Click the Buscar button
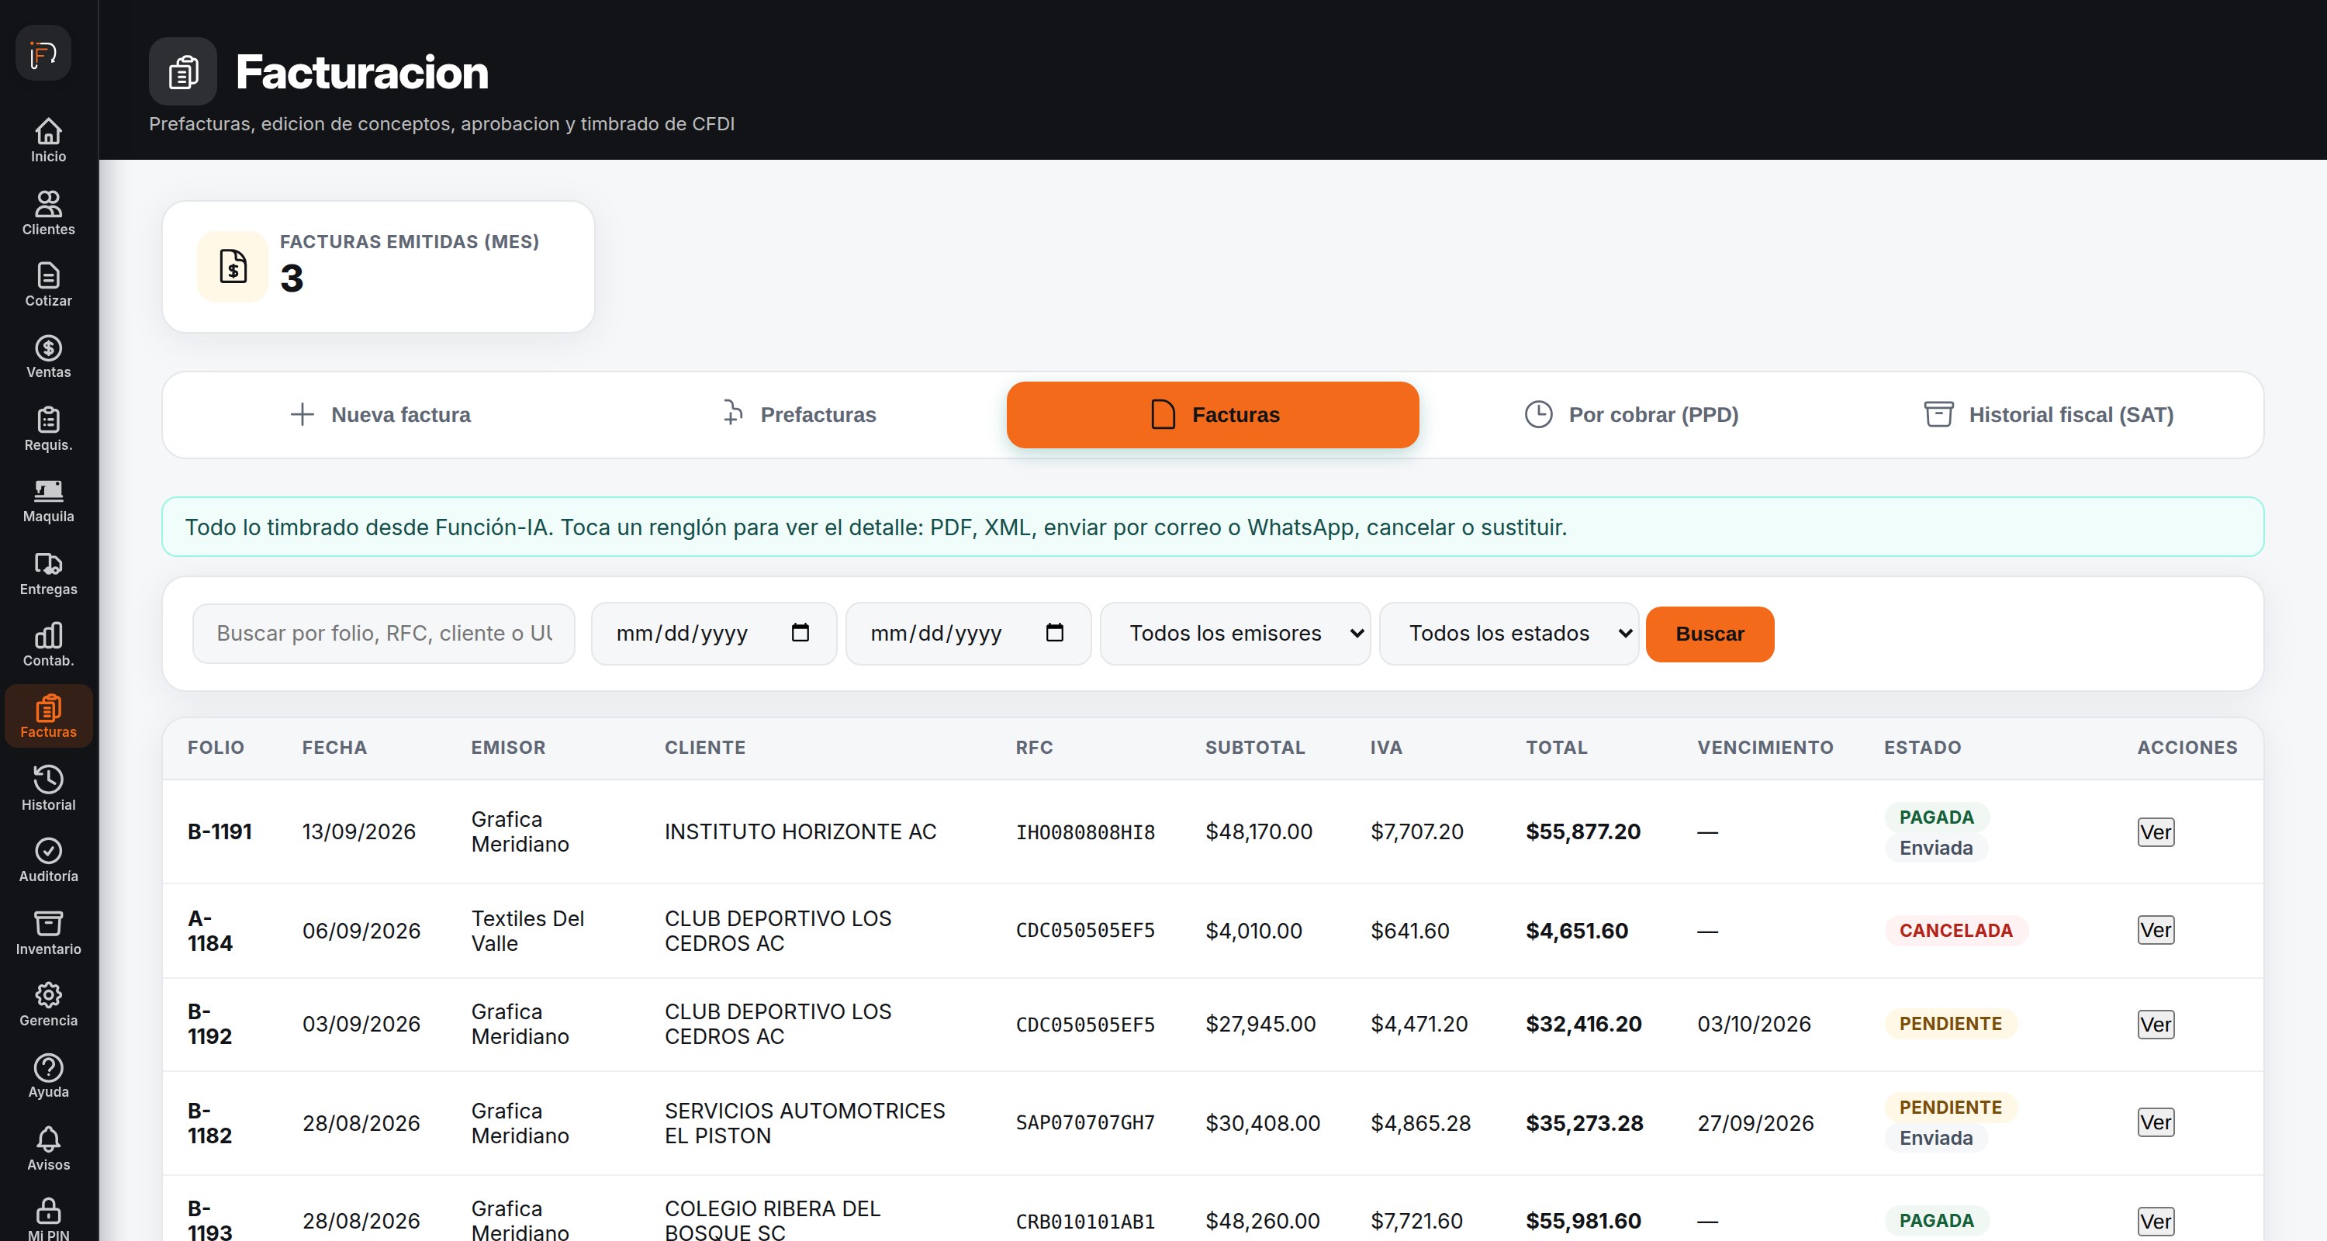The width and height of the screenshot is (2327, 1241). click(1709, 634)
